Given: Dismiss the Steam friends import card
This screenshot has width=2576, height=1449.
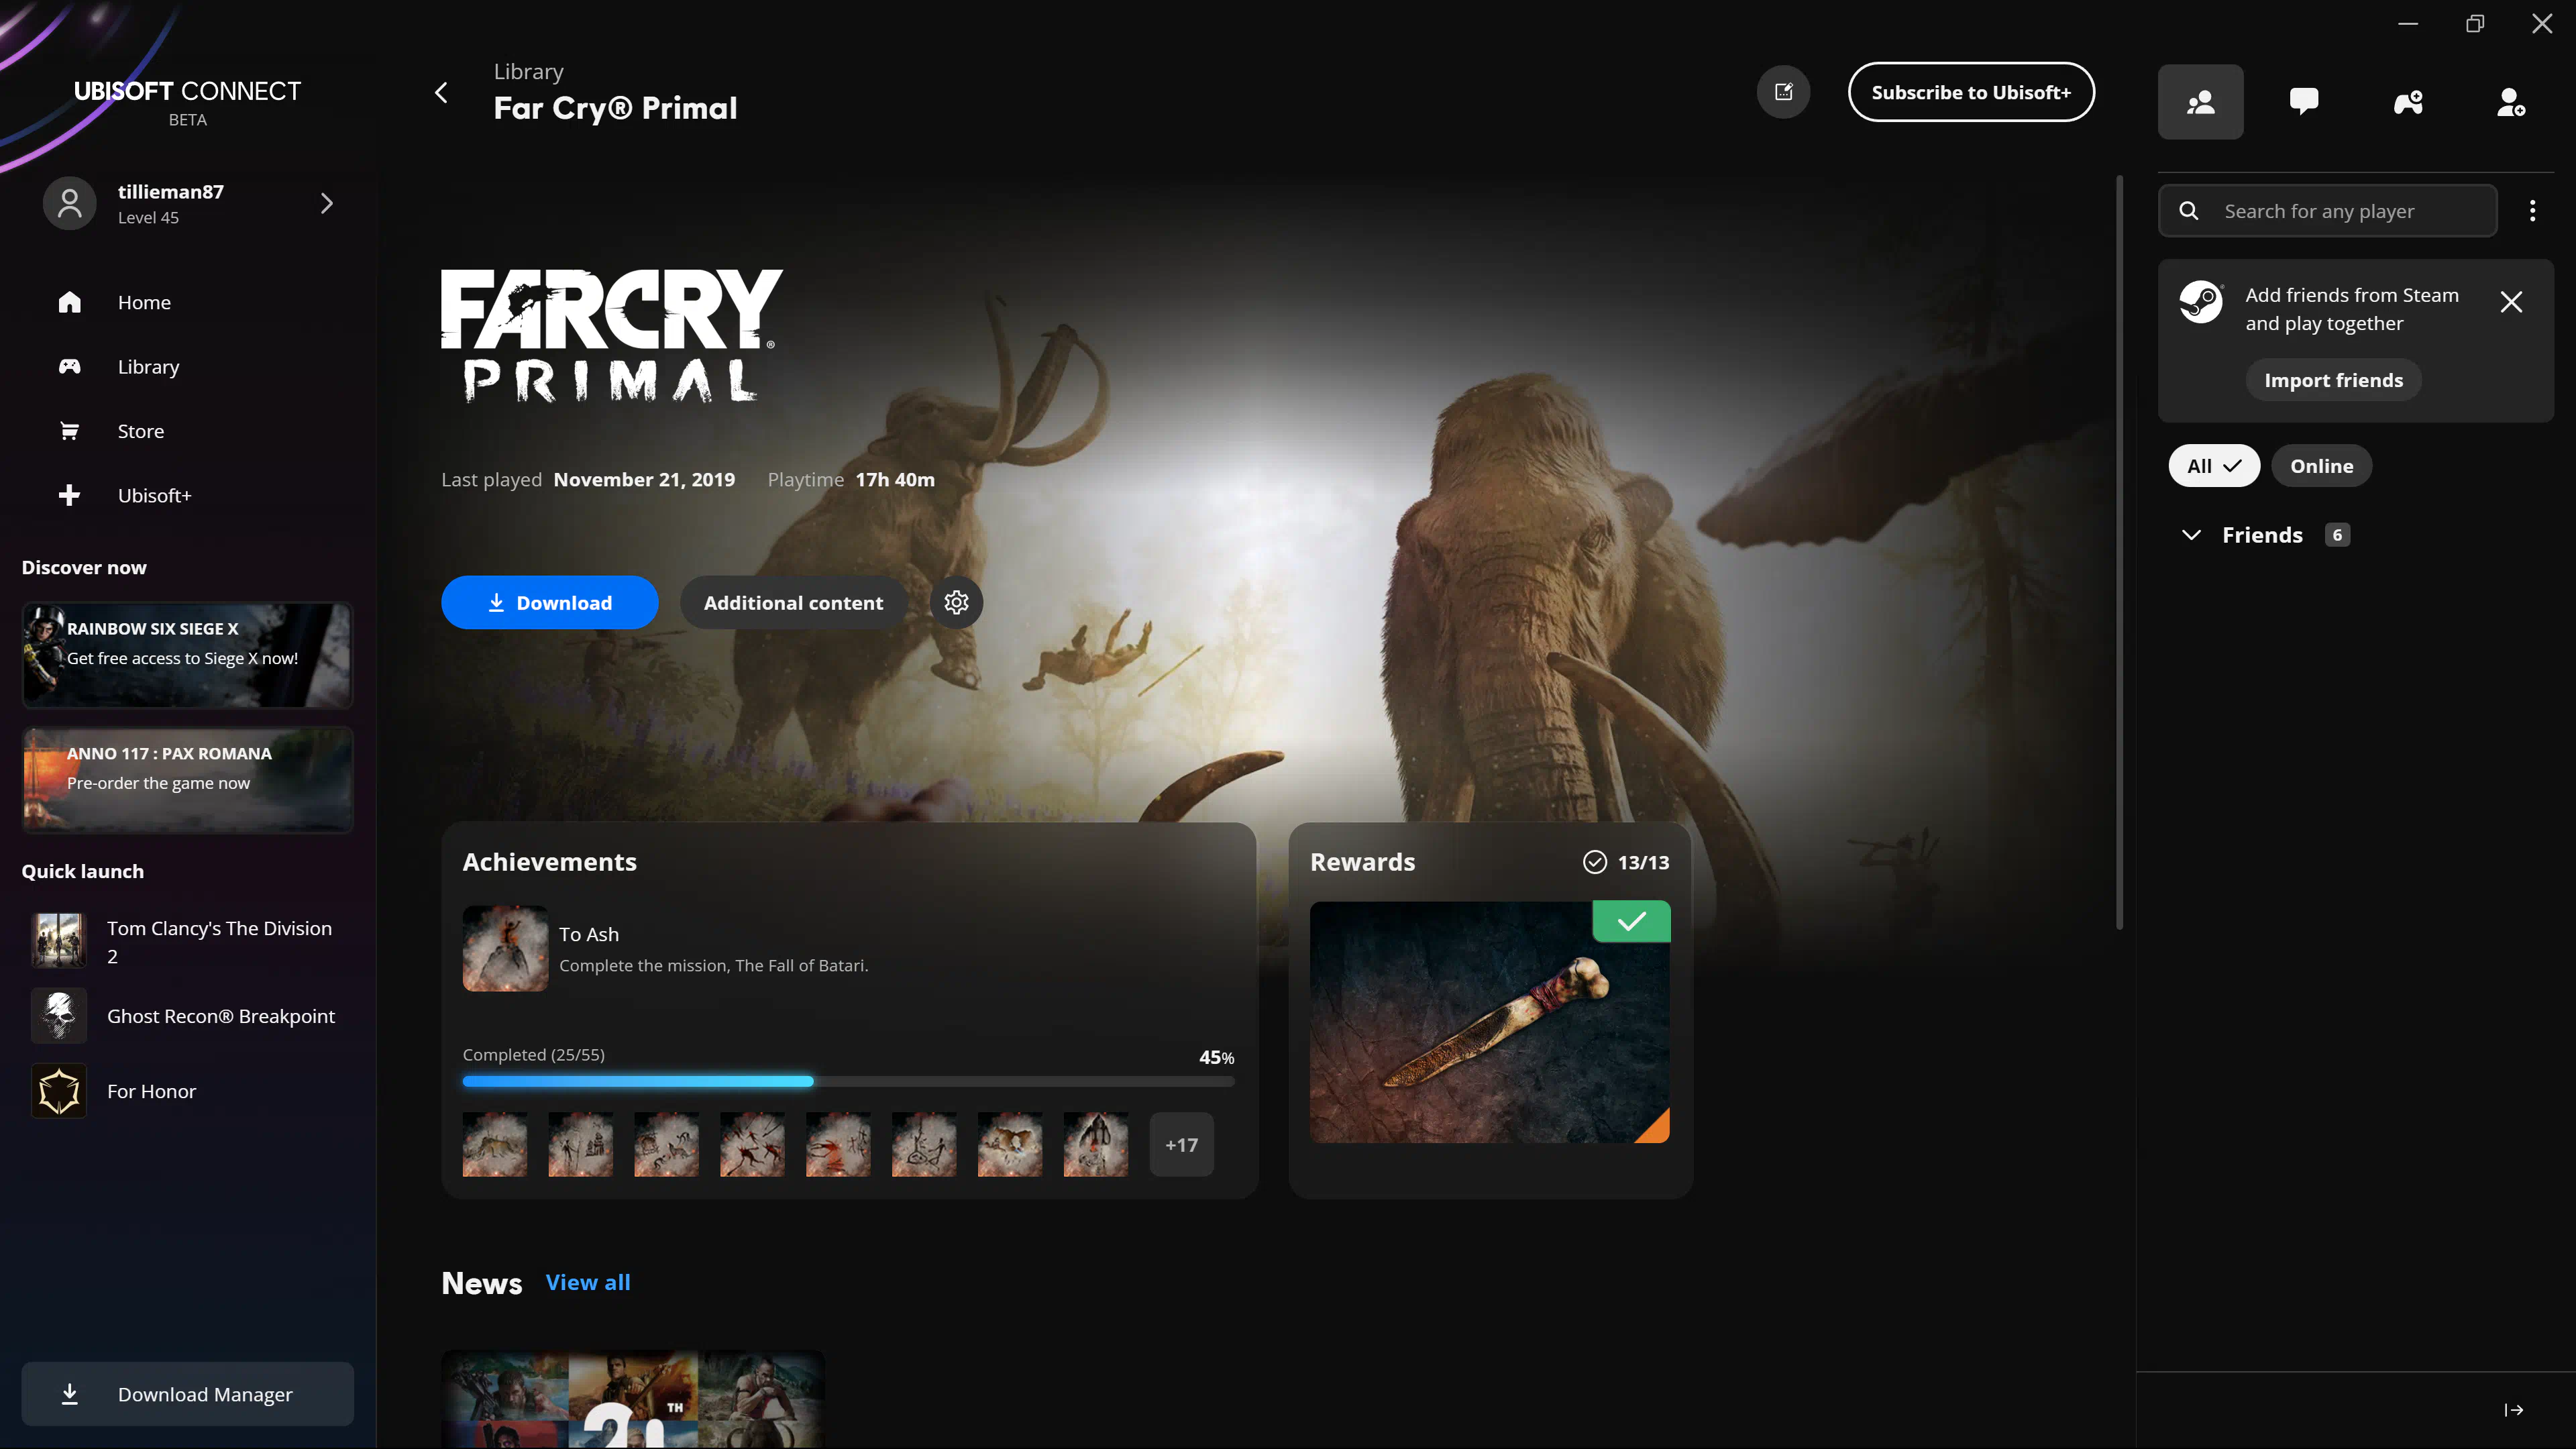Looking at the screenshot, I should (2511, 302).
